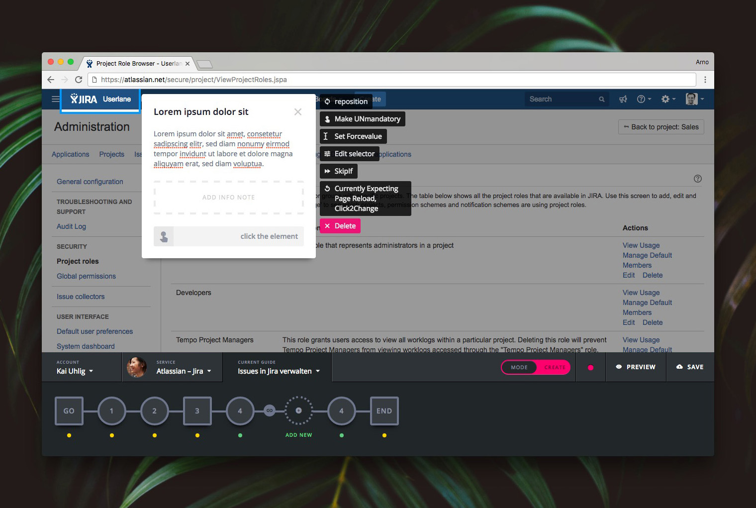This screenshot has height=508, width=756.
Task: Click the Add New step marker
Action: coord(298,411)
